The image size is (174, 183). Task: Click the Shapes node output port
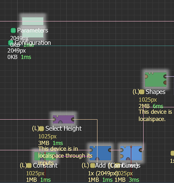pyautogui.click(x=165, y=76)
